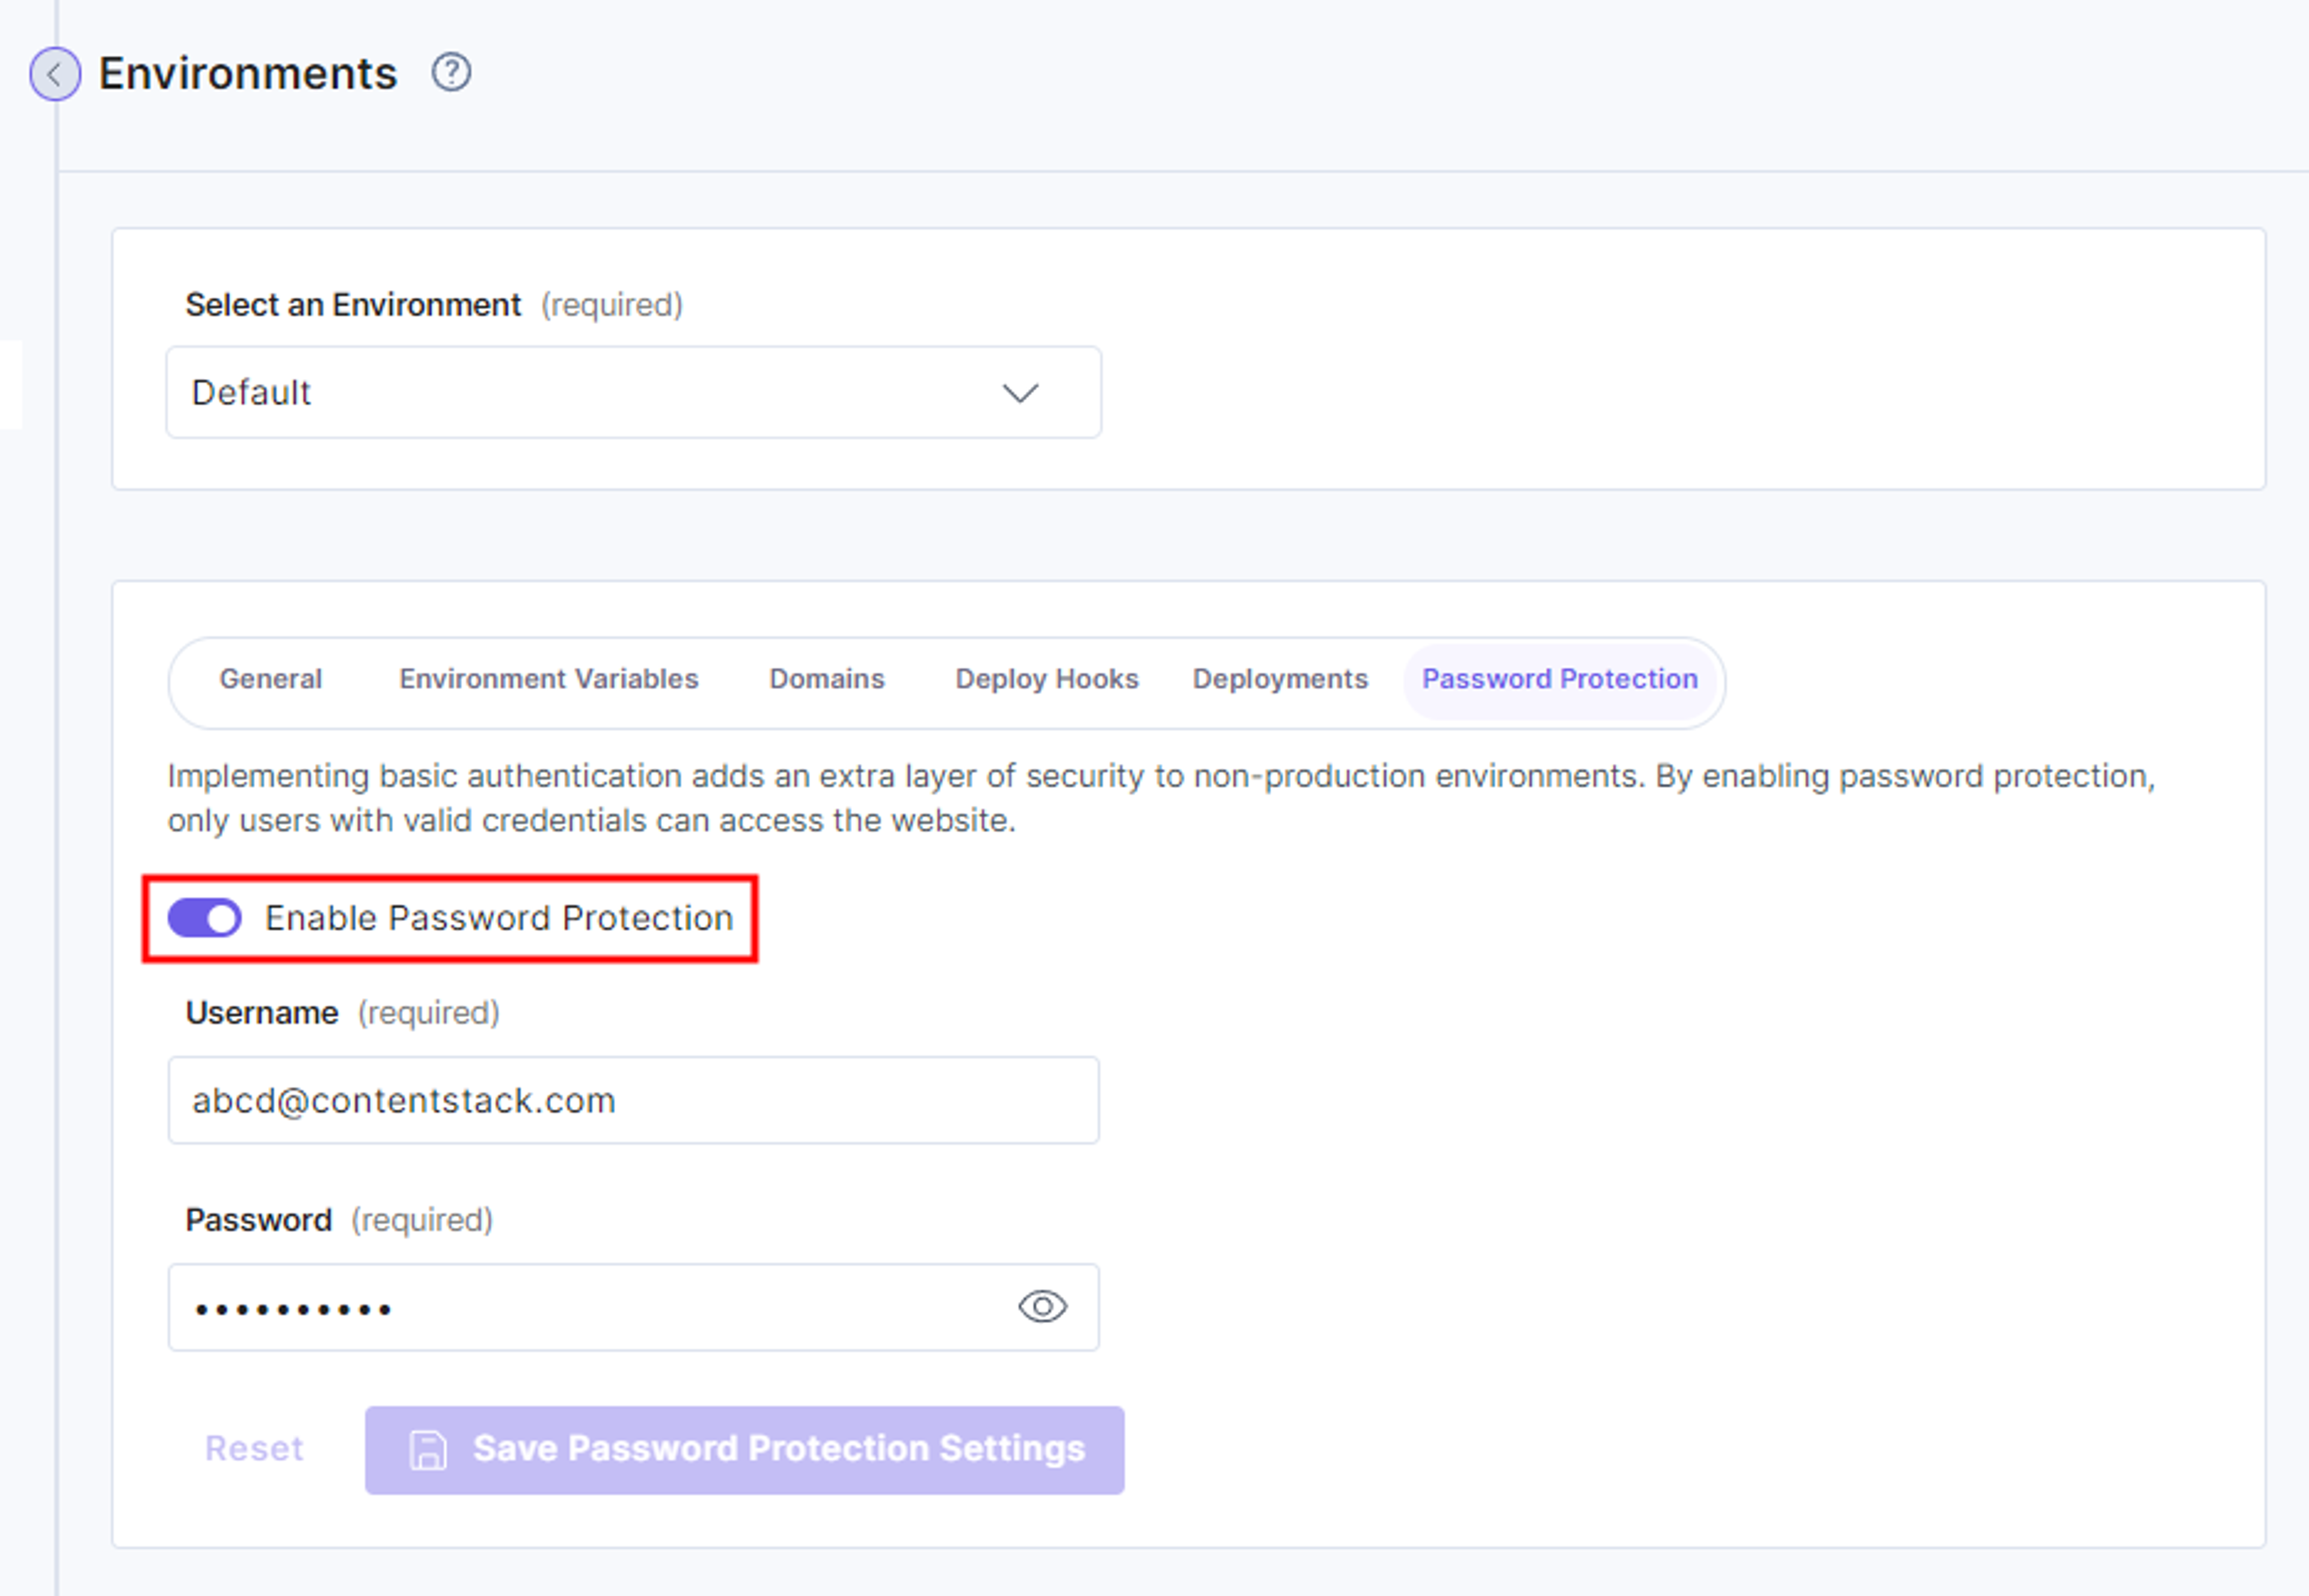
Task: Click the Environments page heading
Action: (248, 74)
